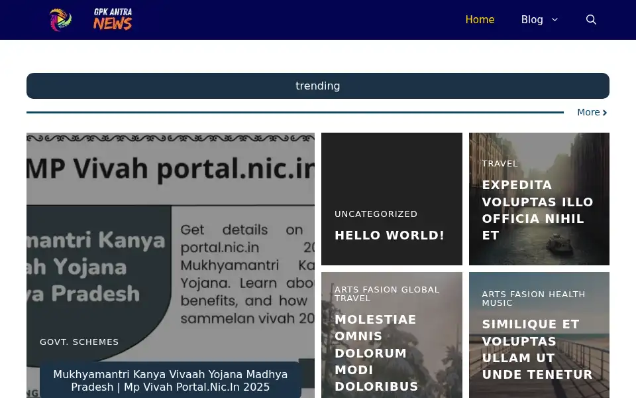
Task: Click the GPK Antra News logo text
Action: coord(113,19)
